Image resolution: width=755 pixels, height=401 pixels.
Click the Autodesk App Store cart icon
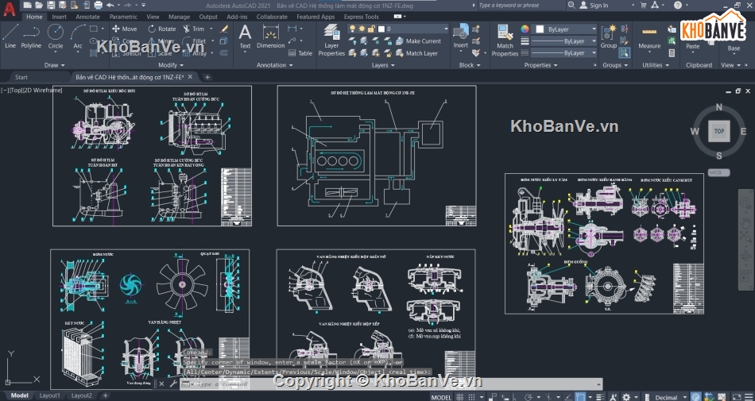(x=643, y=6)
